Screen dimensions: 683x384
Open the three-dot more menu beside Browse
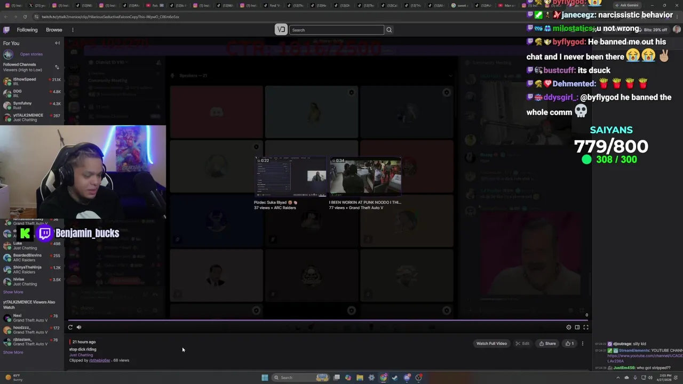(73, 30)
